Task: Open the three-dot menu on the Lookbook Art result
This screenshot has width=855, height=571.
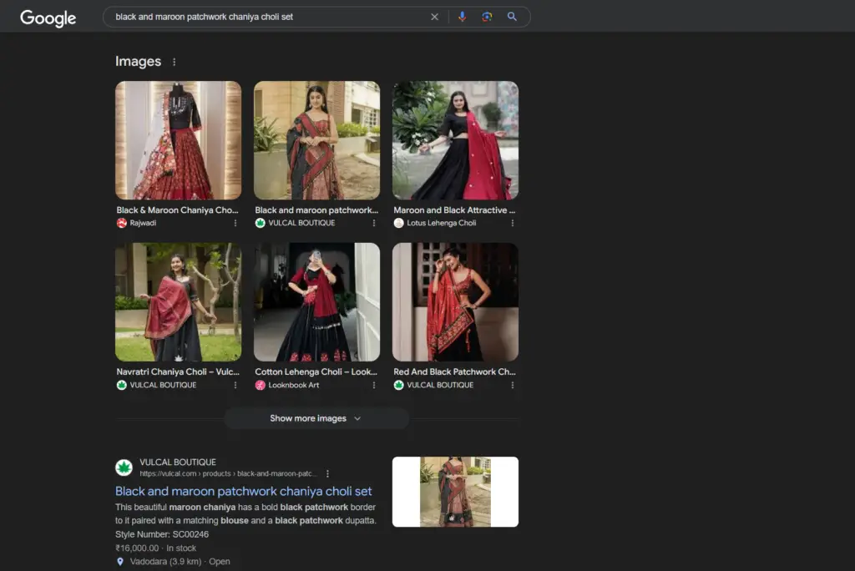Action: (x=373, y=385)
